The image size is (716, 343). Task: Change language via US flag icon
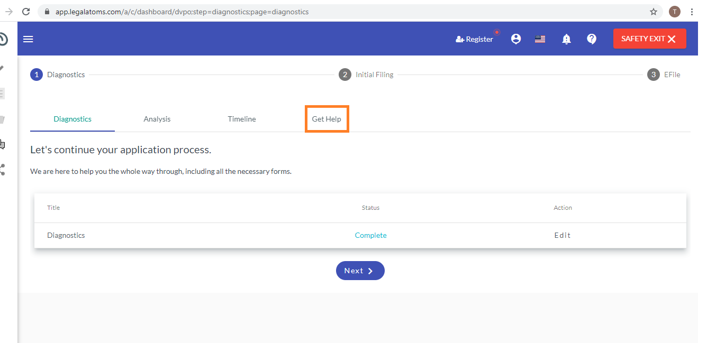pyautogui.click(x=540, y=39)
